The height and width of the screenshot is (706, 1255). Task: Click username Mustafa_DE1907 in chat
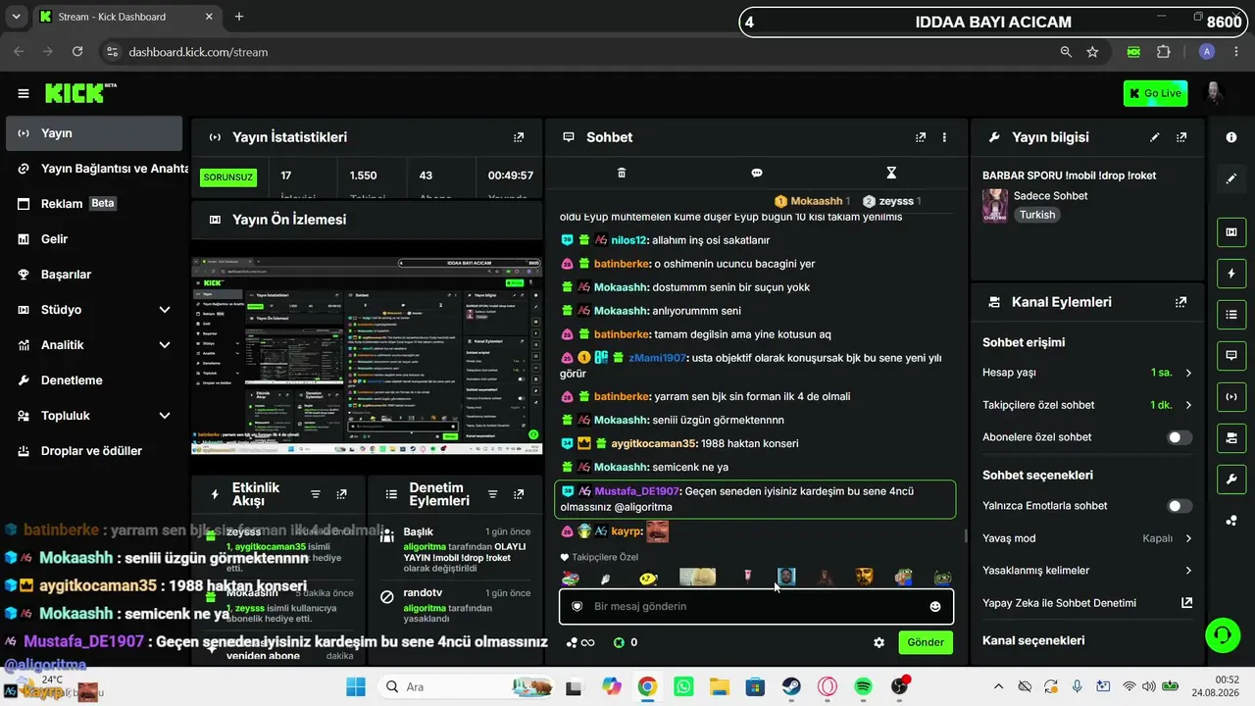pyautogui.click(x=636, y=491)
